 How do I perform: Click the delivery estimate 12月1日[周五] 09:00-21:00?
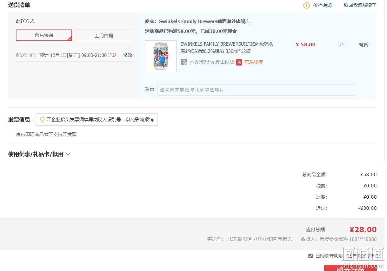(78, 55)
